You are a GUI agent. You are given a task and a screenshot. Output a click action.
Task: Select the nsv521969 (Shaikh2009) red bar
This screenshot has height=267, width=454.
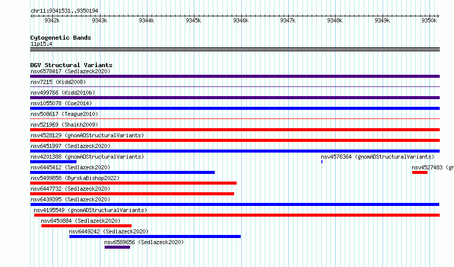235,130
